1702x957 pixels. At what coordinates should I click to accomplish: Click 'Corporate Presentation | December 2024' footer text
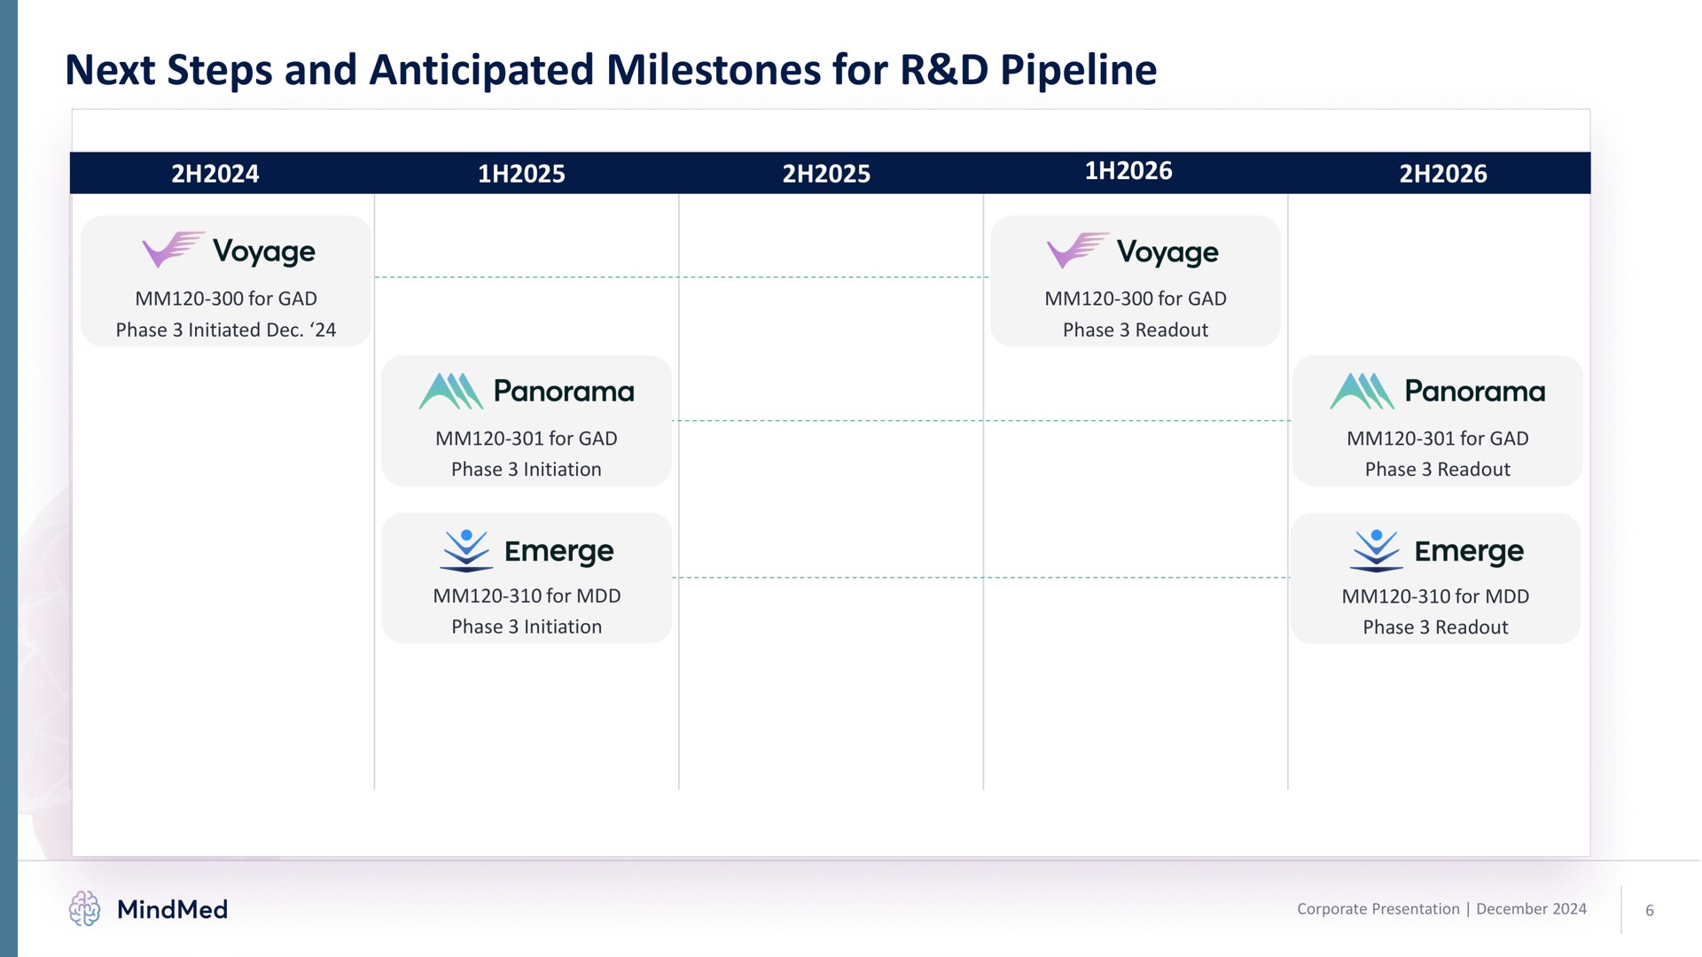point(1441,909)
